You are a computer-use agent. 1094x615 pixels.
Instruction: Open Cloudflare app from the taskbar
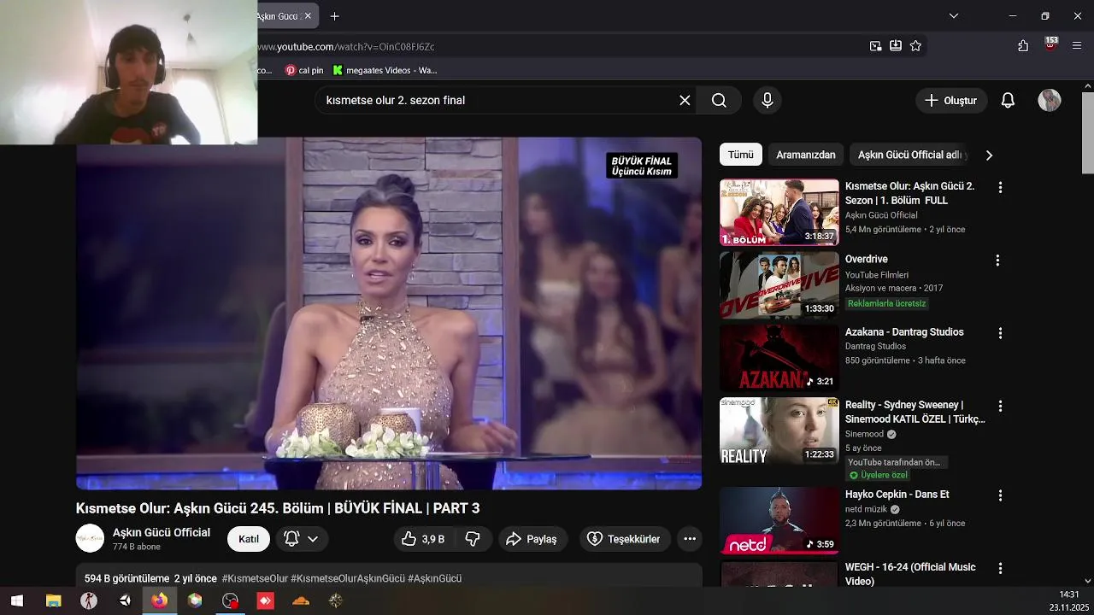click(x=301, y=600)
